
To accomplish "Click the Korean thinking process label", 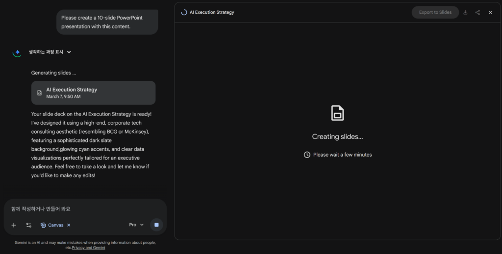I will (46, 52).
